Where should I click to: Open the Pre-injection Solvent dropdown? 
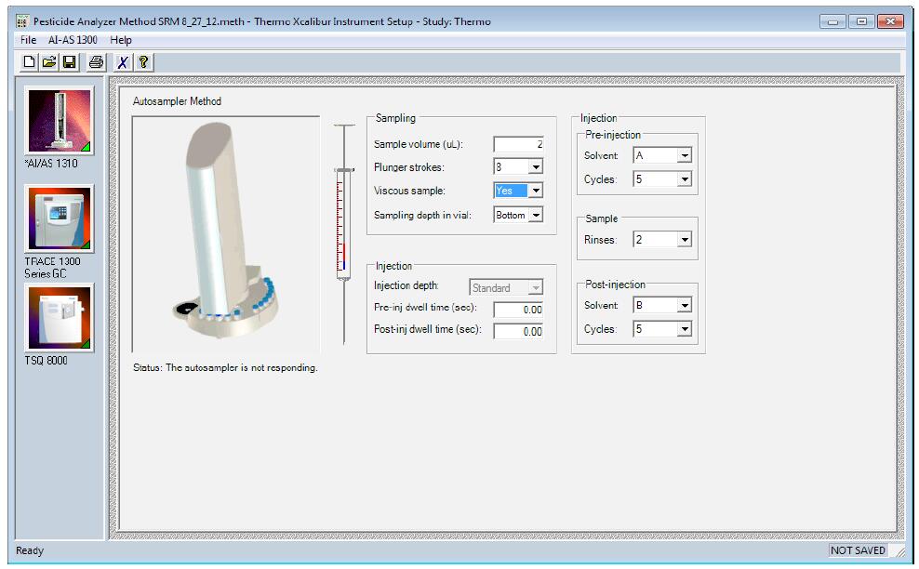684,156
